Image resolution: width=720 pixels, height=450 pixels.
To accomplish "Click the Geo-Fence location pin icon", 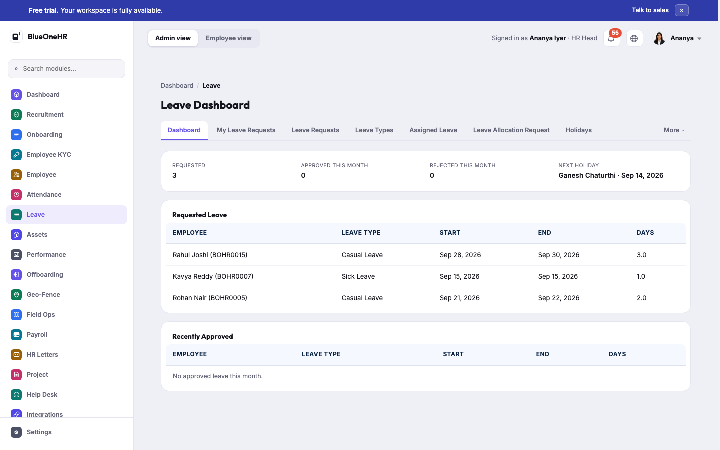I will tap(16, 295).
